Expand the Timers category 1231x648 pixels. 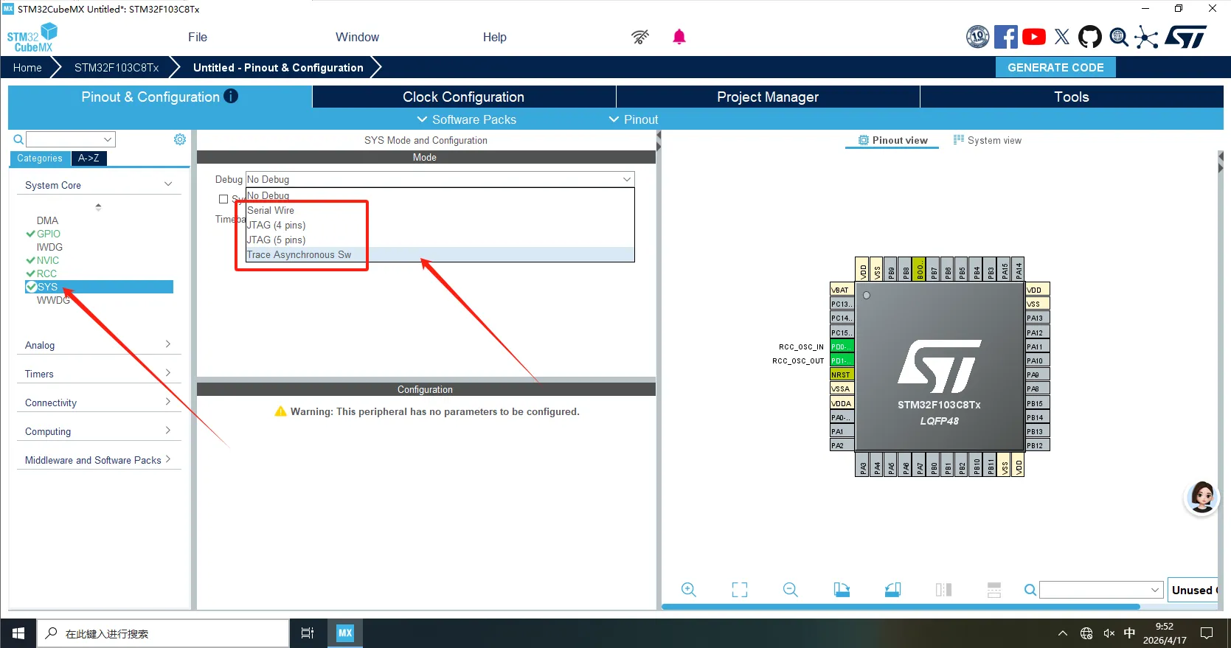(x=97, y=374)
